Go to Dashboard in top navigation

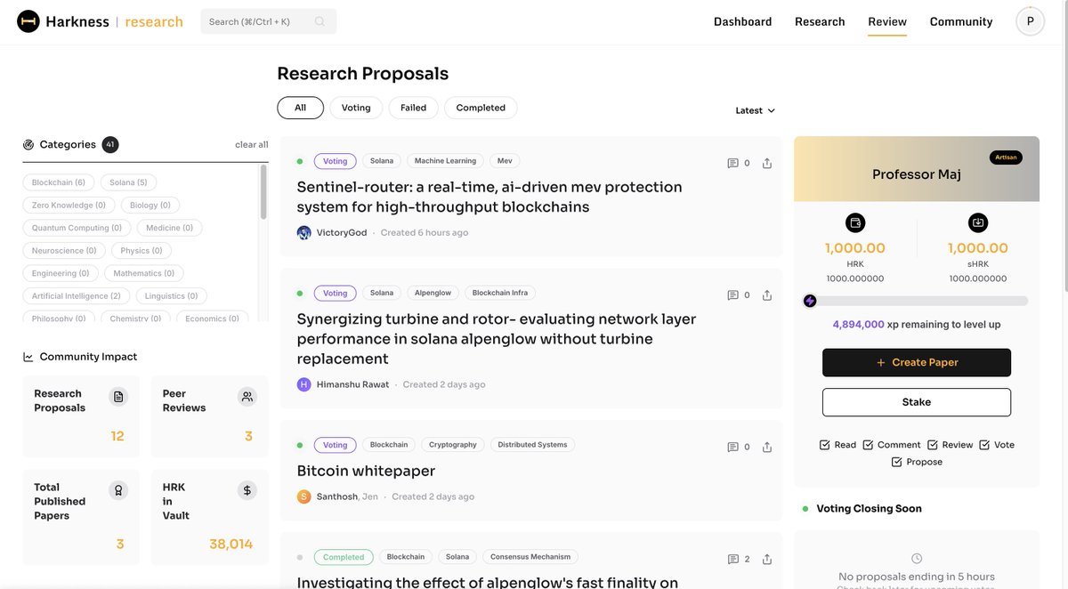742,21
